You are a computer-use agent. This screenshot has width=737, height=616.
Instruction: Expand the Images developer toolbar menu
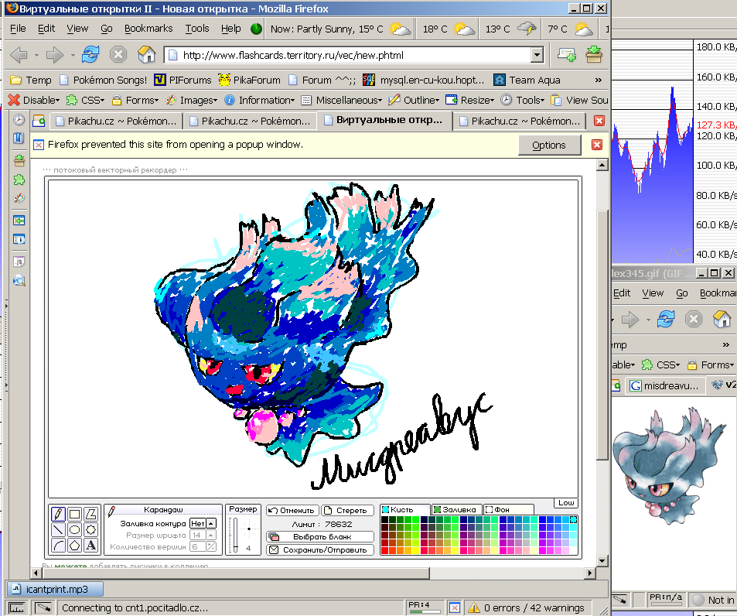(192, 100)
